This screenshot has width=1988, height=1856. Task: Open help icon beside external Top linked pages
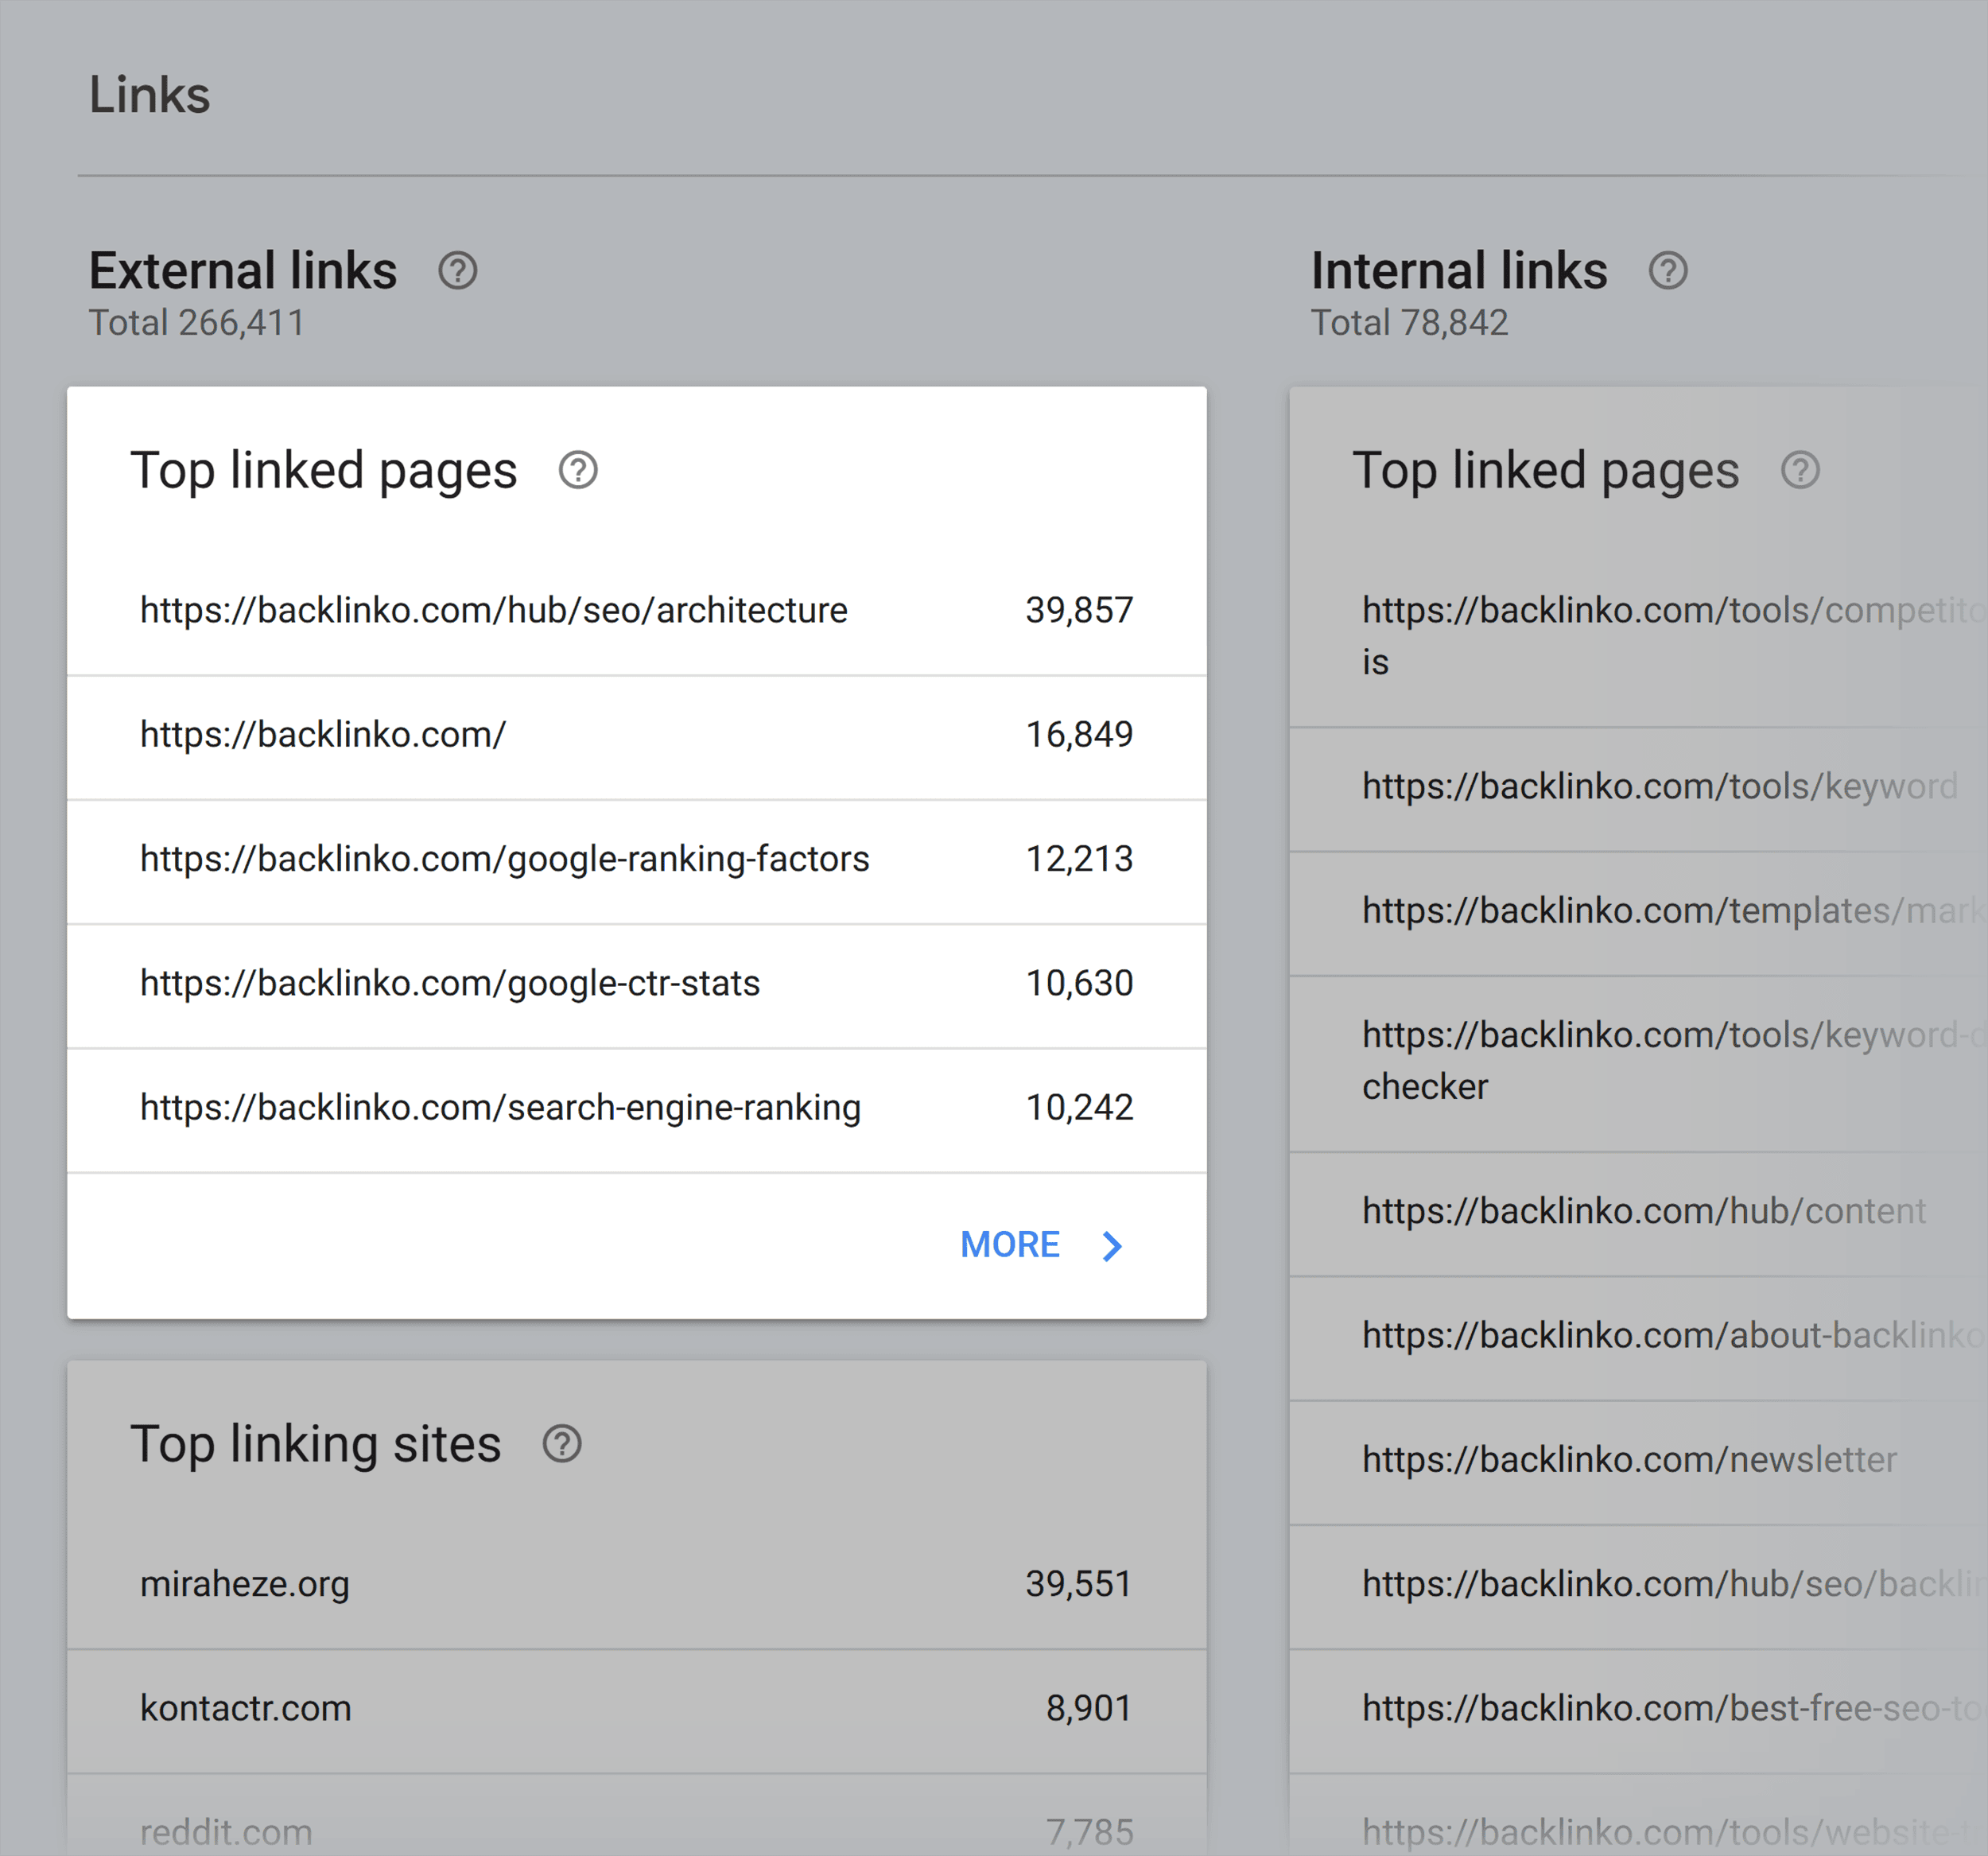(x=578, y=470)
